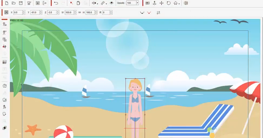Click the H height field
Image resolution: width=263 pixels, height=138 pixels.
[90, 12]
